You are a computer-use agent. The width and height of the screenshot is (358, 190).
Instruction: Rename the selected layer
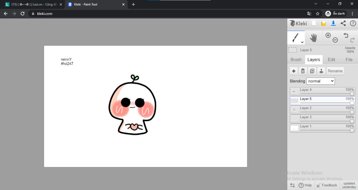click(x=335, y=71)
